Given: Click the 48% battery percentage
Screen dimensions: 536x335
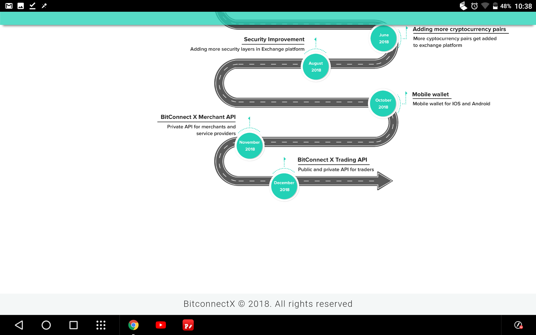Looking at the screenshot, I should (x=506, y=6).
